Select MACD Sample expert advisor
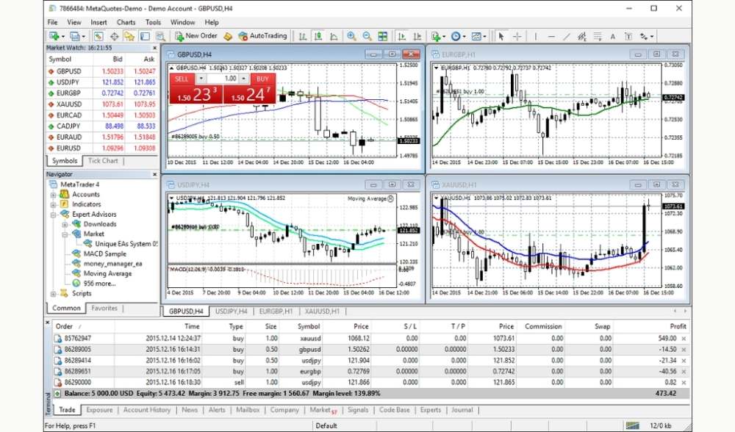This screenshot has height=432, width=735. click(104, 253)
